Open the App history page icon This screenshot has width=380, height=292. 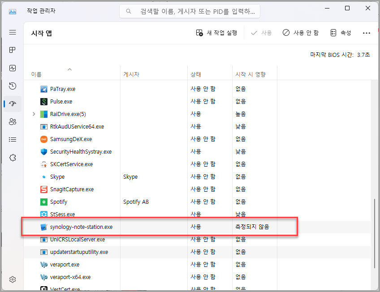(x=13, y=86)
